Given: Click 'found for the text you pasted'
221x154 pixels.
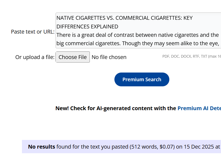Looking at the screenshot, I should tap(92, 147).
